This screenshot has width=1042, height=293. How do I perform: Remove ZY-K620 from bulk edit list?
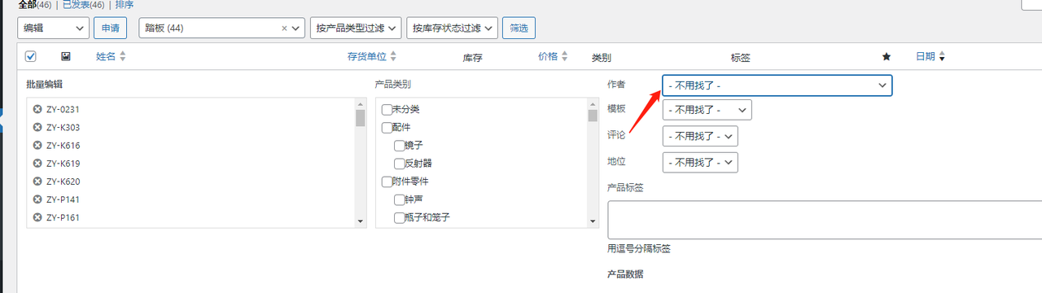point(37,181)
